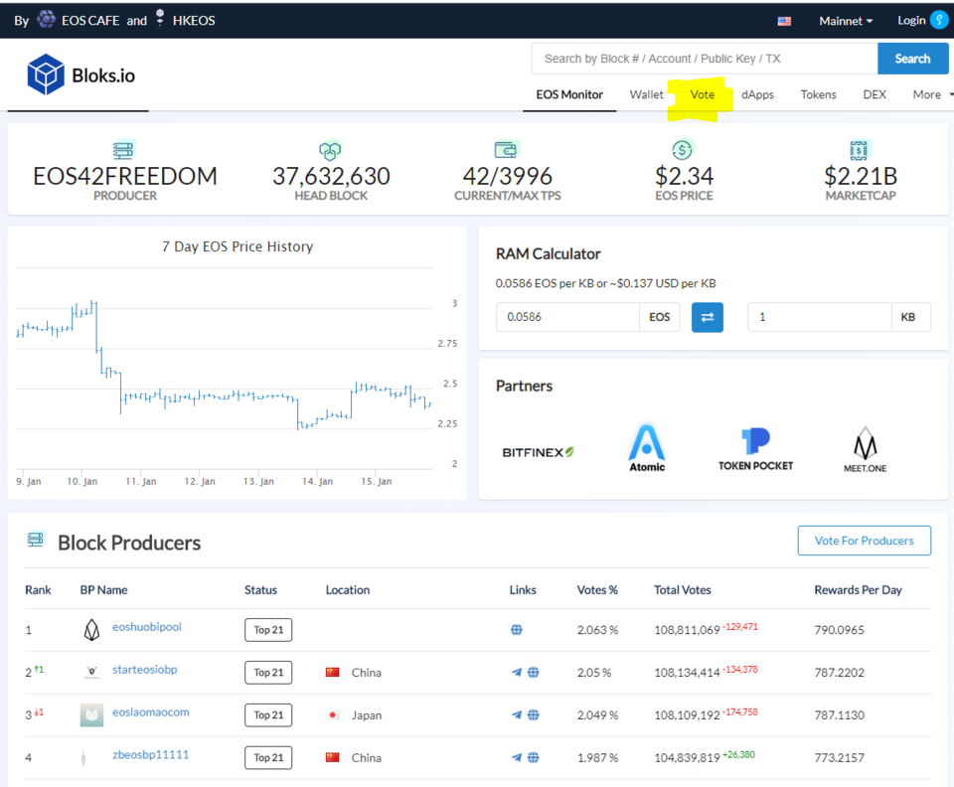954x787 pixels.
Task: Click the Top 21 badge for zbeosbp11111
Action: tap(268, 758)
